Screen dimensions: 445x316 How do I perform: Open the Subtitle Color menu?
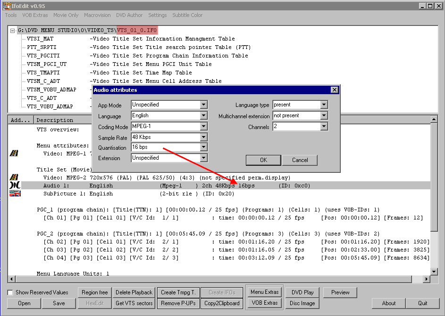click(187, 15)
